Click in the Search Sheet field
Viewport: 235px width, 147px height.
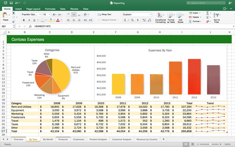click(x=206, y=3)
